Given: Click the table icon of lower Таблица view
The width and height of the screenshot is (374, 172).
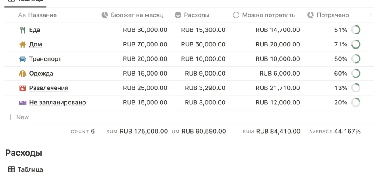Looking at the screenshot, I should coord(12,169).
